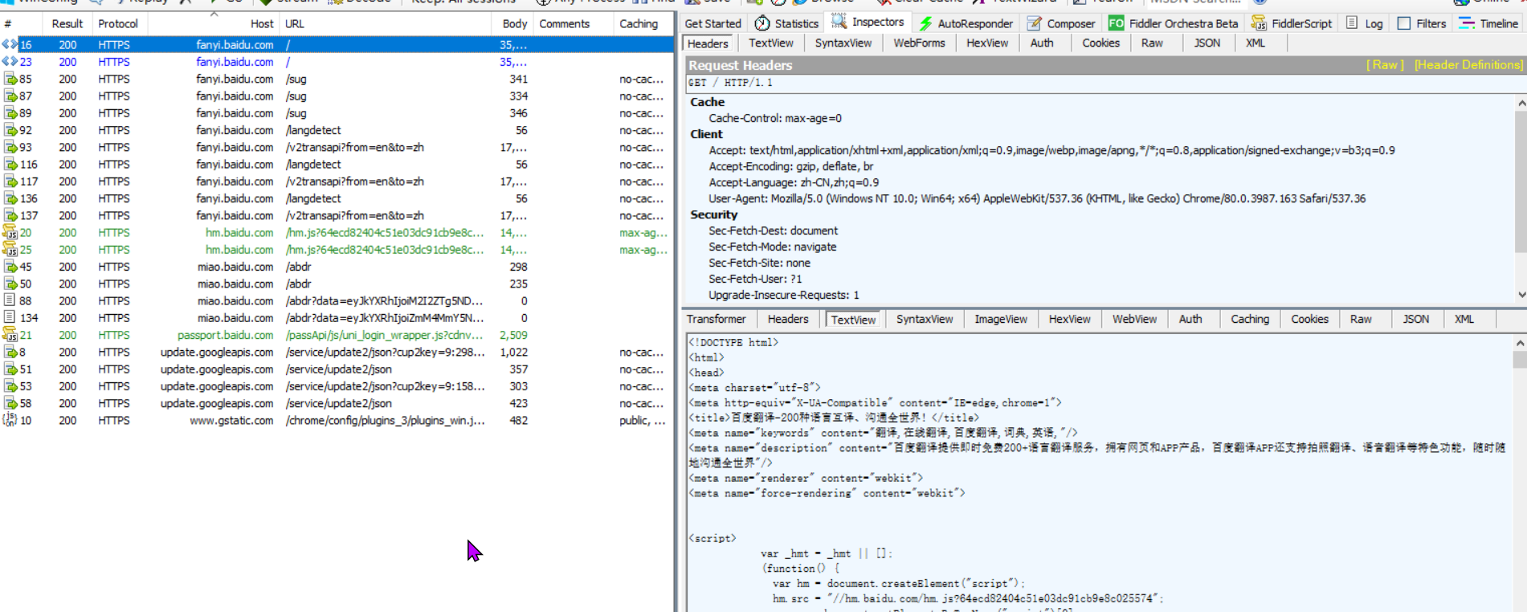Click the JS script icon of session 25

(10, 250)
